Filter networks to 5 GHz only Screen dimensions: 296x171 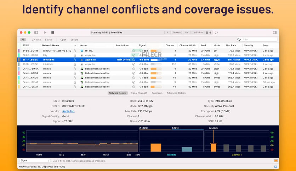pos(48,40)
